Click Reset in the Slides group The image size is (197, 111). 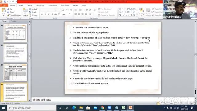pyautogui.click(x=33, y=12)
